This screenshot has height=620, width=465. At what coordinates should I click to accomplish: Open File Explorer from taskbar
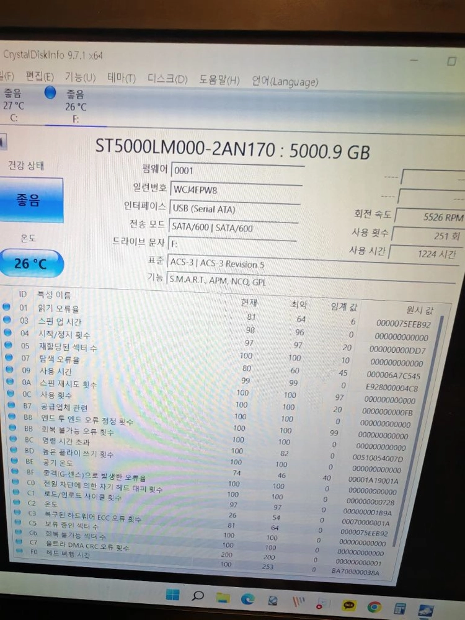pos(223,598)
